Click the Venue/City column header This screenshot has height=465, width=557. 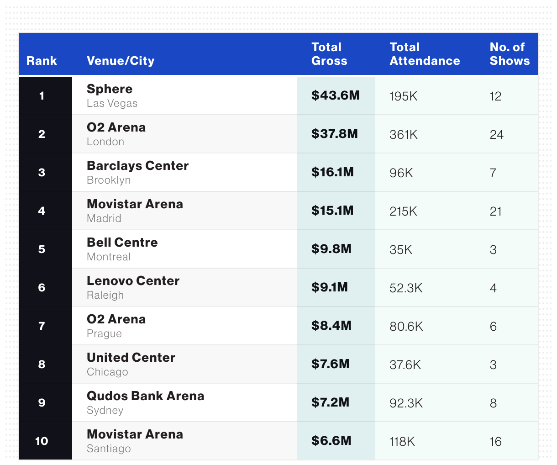(121, 61)
